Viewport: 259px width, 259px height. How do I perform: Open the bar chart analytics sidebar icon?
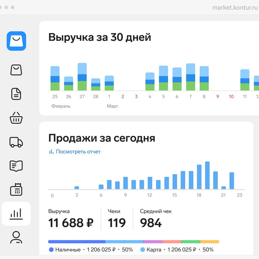click(x=16, y=214)
